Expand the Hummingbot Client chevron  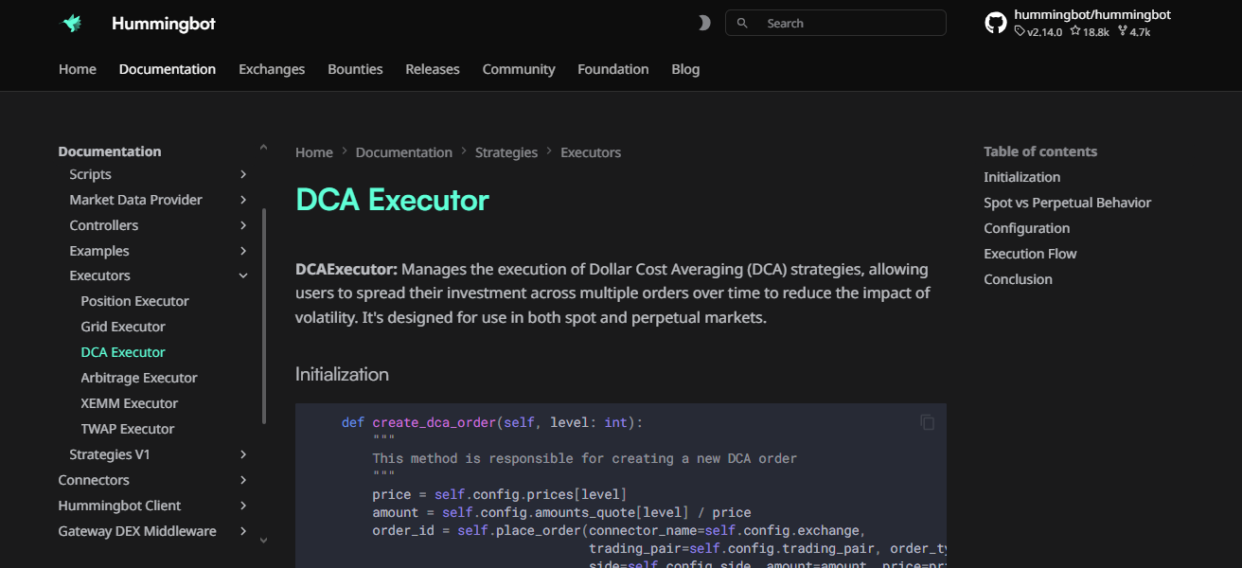243,506
